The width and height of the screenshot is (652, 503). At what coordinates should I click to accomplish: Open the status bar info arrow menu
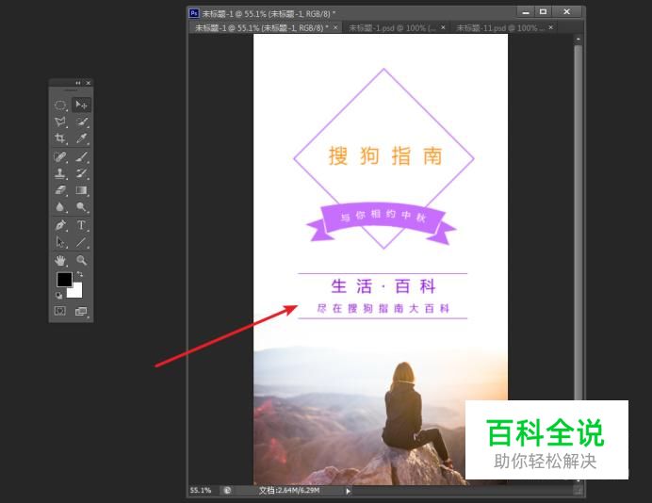[348, 491]
